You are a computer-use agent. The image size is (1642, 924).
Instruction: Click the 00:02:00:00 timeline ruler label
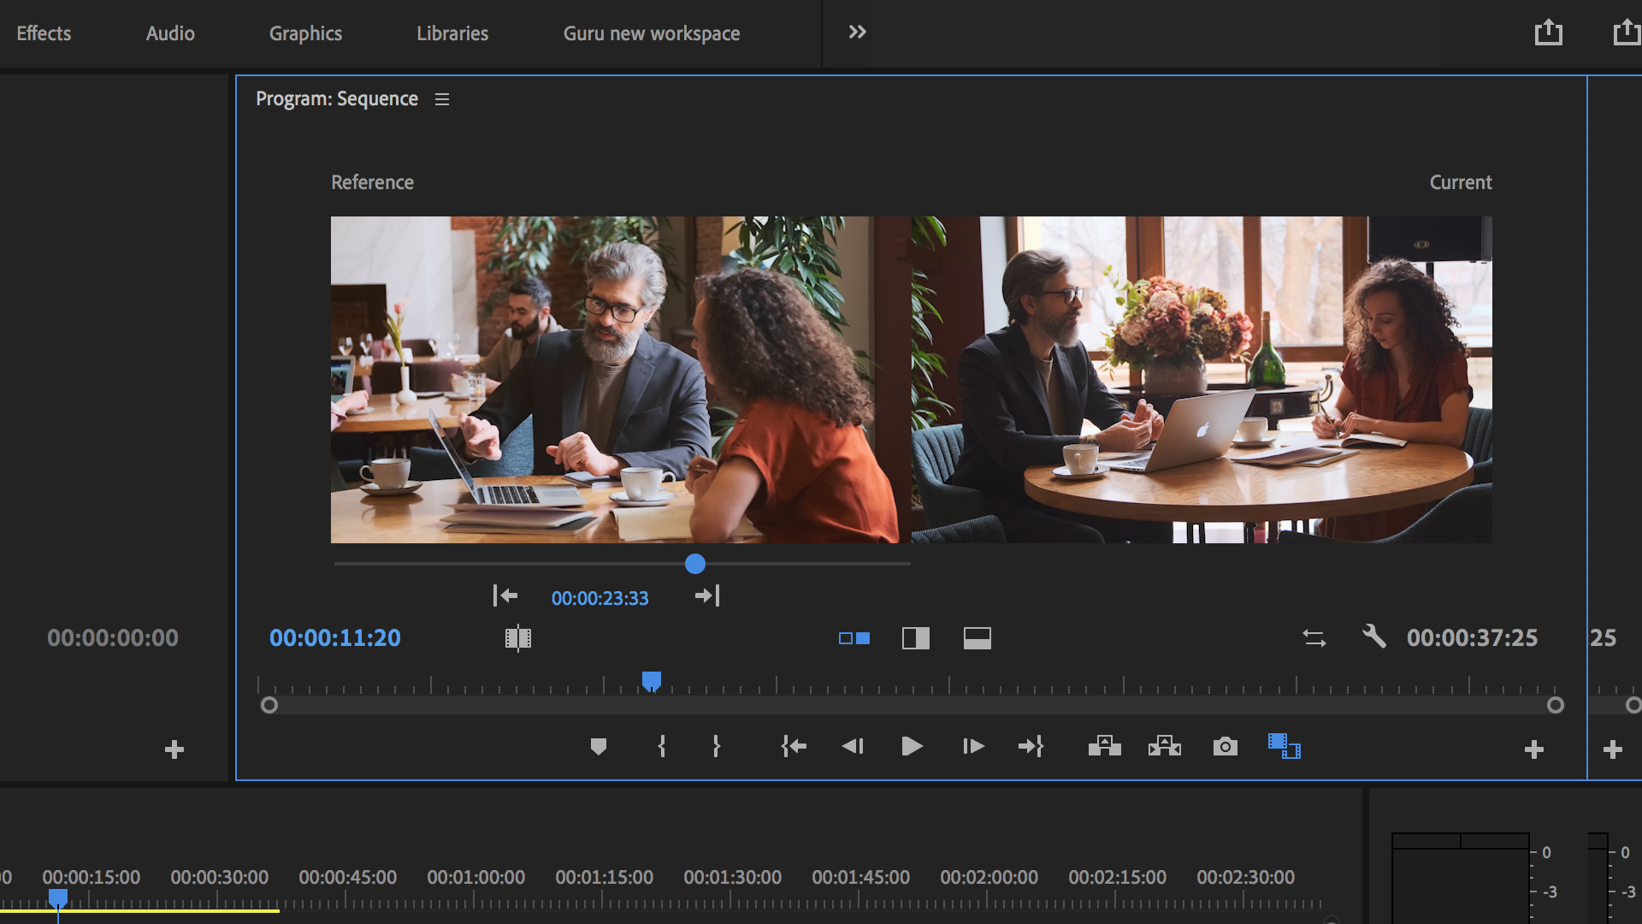tap(989, 878)
